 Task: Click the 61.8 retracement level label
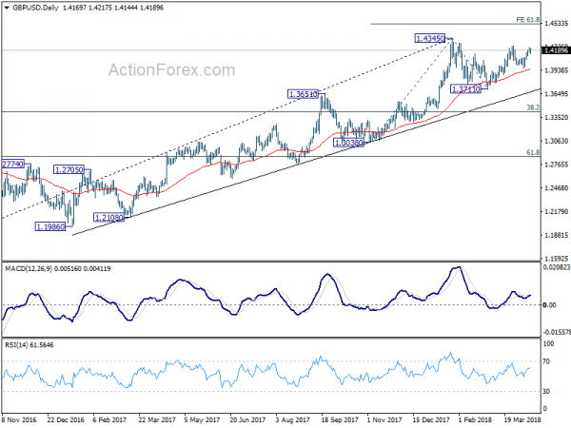[x=533, y=152]
